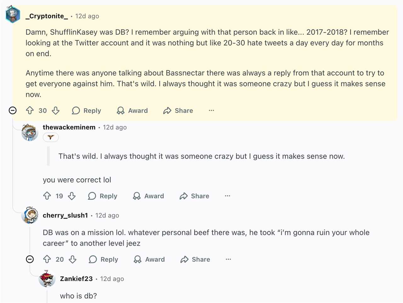Downvote thewackeminem's reply
The height and width of the screenshot is (303, 403).
click(72, 196)
